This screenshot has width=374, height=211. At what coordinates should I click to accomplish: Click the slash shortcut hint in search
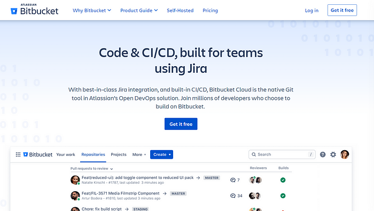[310, 154]
